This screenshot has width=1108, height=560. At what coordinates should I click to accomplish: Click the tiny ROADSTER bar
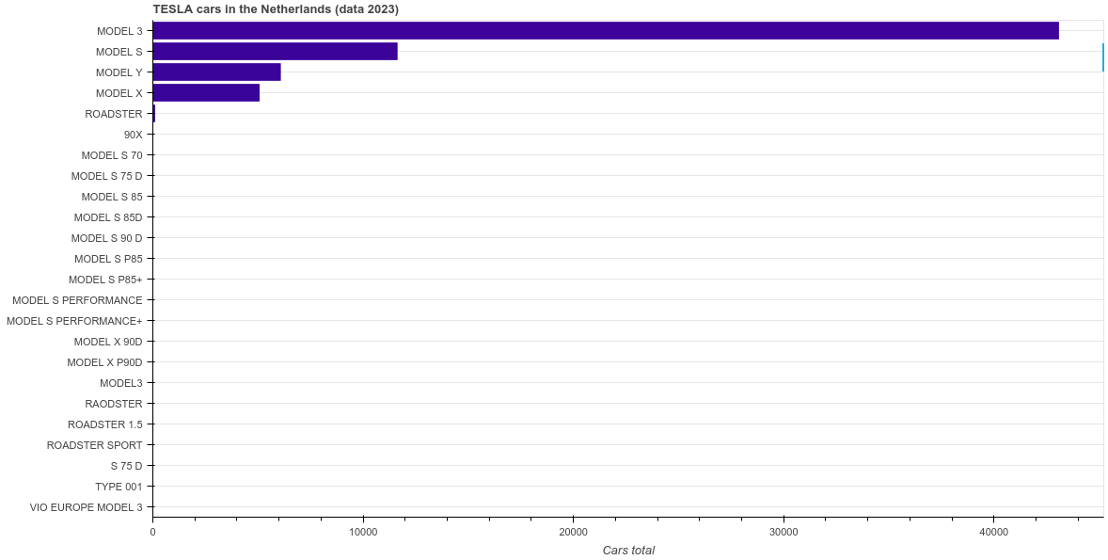point(154,113)
